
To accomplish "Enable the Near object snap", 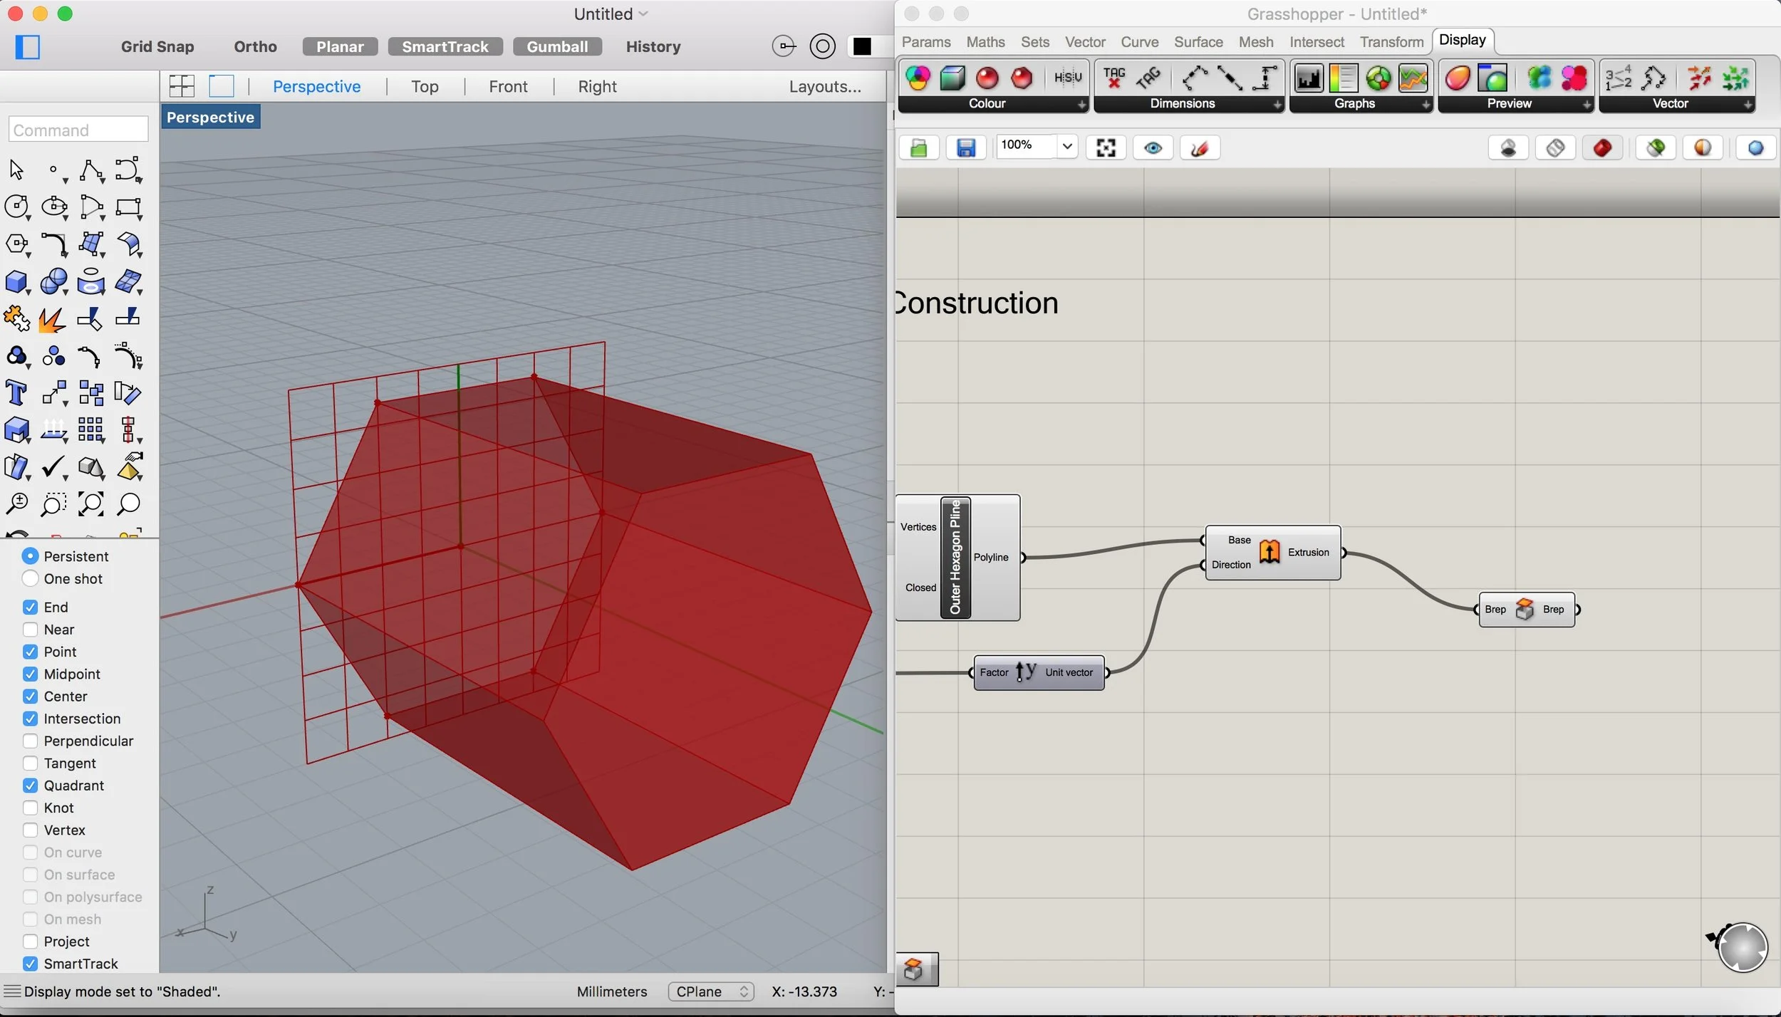I will [x=30, y=630].
